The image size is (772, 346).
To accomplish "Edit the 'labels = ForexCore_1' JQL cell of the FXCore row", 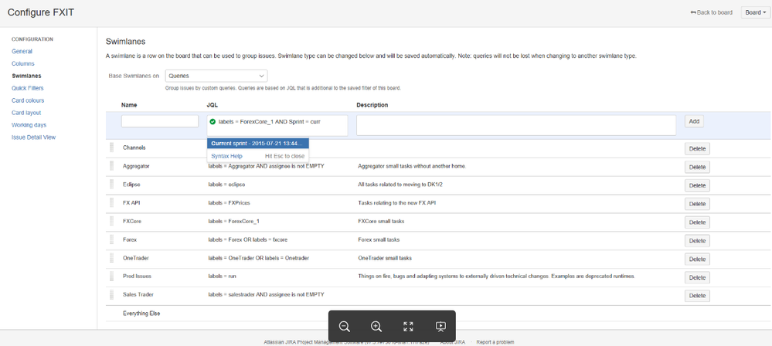I will click(233, 222).
